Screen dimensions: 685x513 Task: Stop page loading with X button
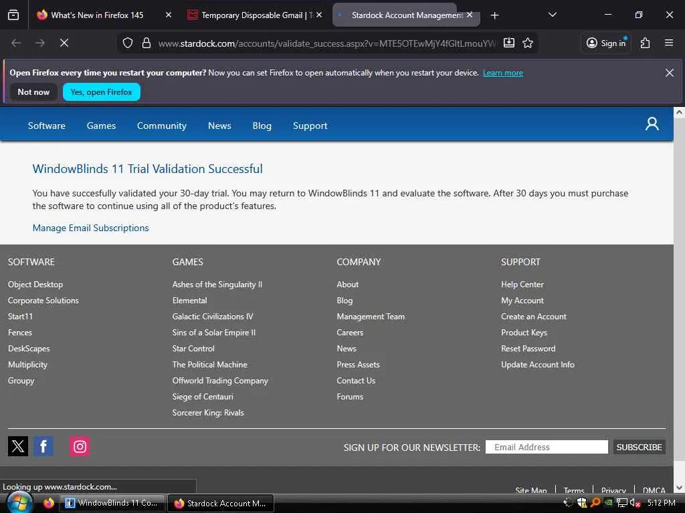point(64,43)
